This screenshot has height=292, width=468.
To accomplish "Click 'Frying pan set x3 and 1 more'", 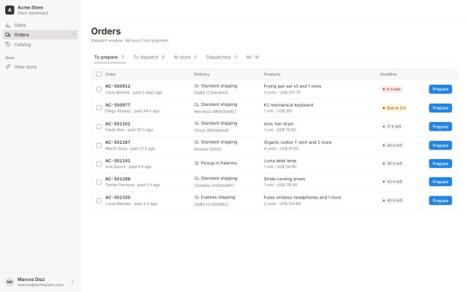I will click(x=292, y=86).
